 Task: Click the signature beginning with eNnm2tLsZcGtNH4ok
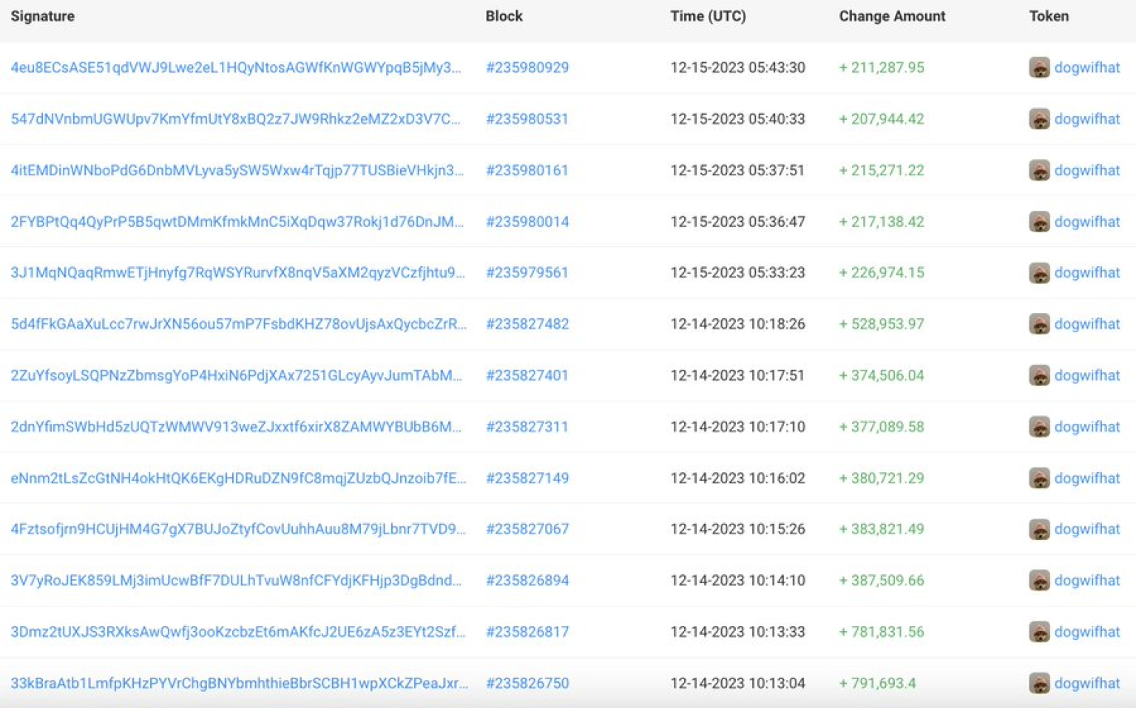click(x=238, y=478)
